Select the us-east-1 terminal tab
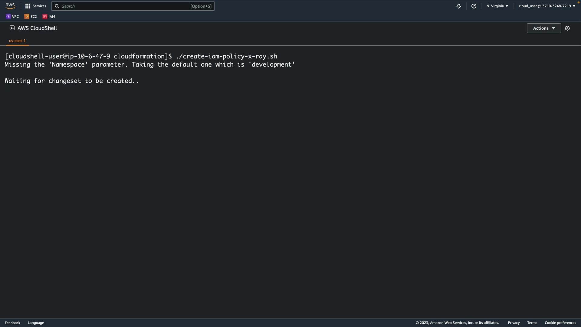The height and width of the screenshot is (327, 581). tap(17, 41)
